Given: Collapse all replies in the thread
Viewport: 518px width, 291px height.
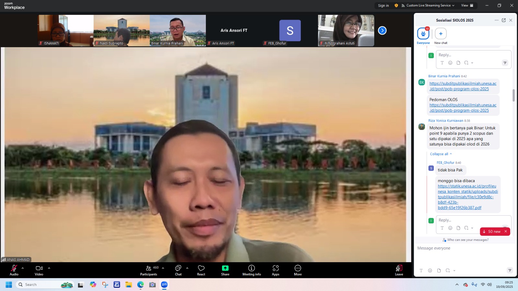Looking at the screenshot, I should 440,154.
